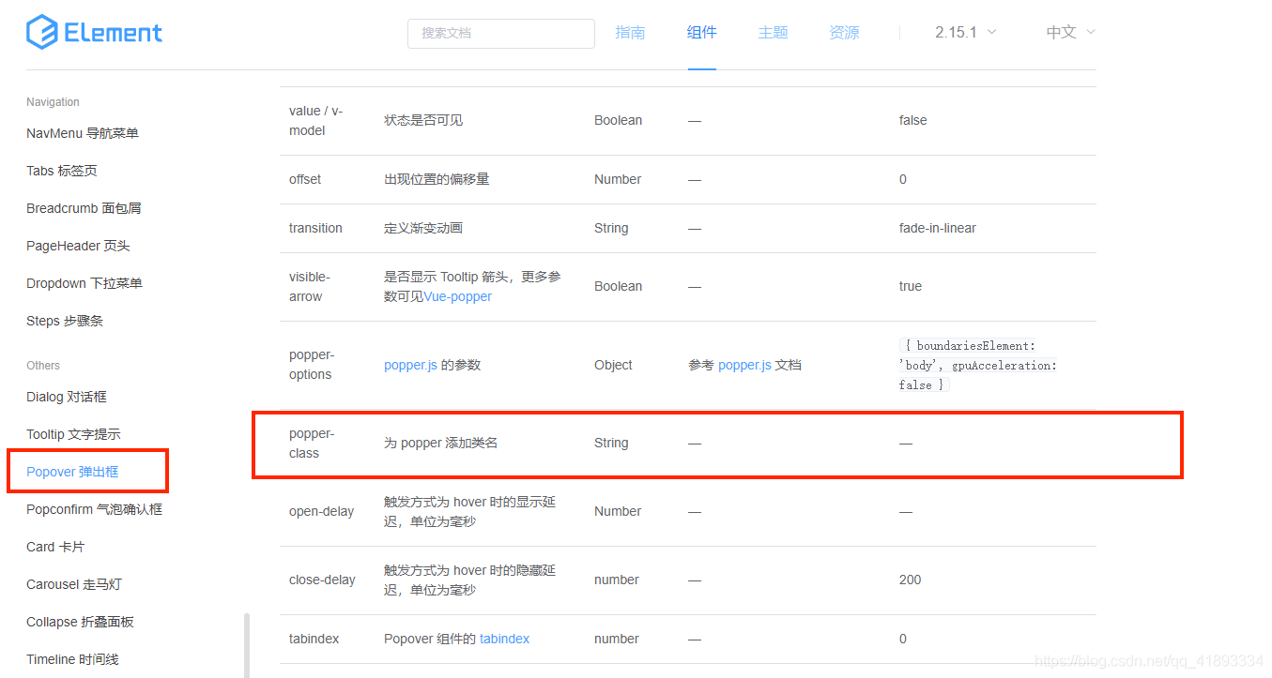Open Timeline 时间线 component page
The height and width of the screenshot is (678, 1272).
tap(70, 658)
